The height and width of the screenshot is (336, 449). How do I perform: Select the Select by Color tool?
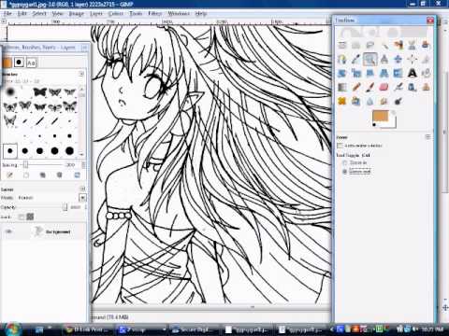click(x=398, y=45)
